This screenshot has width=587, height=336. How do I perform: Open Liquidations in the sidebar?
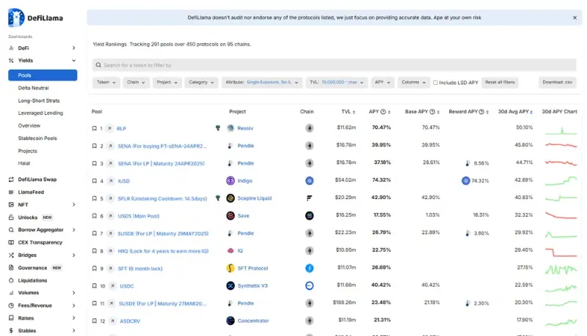32,280
